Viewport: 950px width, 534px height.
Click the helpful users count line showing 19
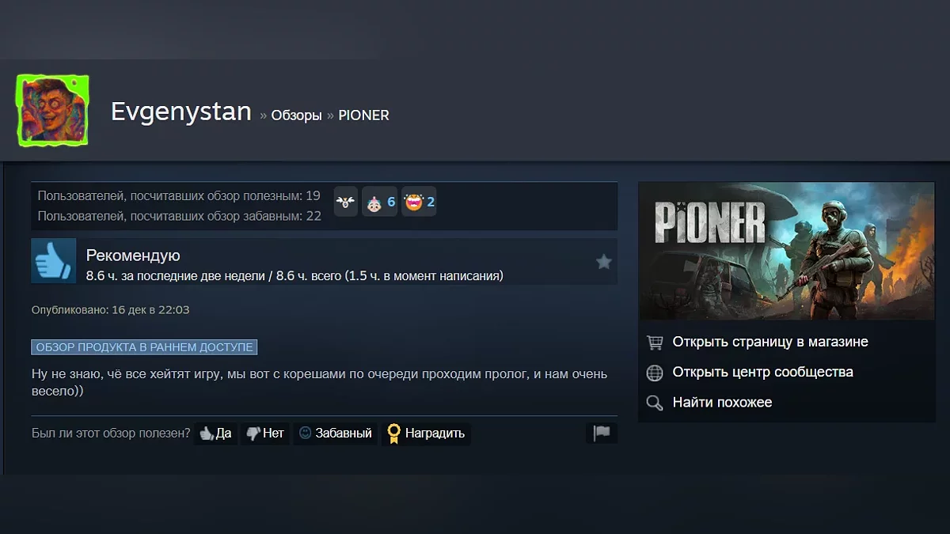tap(179, 195)
